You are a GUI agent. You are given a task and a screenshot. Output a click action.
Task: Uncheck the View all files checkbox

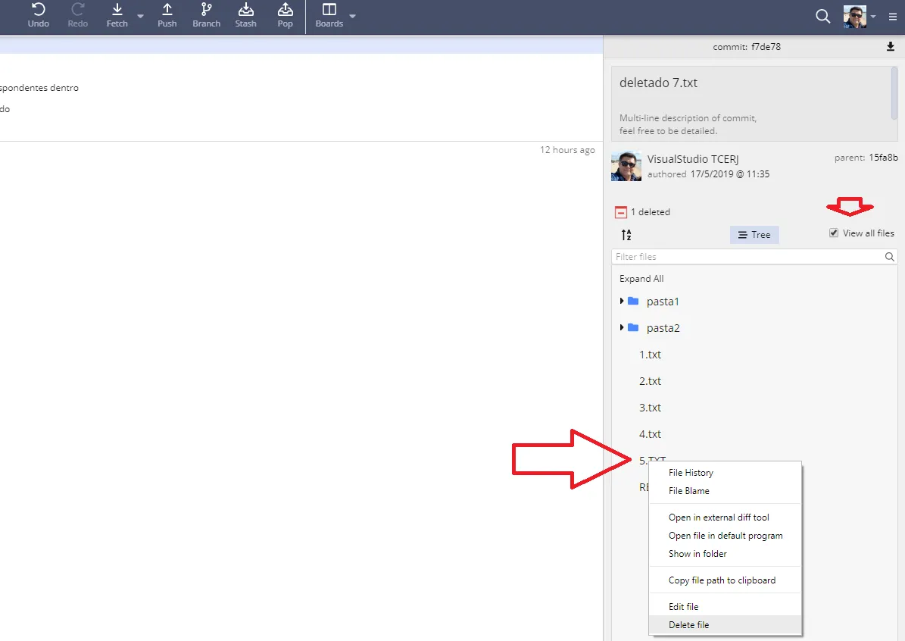[833, 233]
